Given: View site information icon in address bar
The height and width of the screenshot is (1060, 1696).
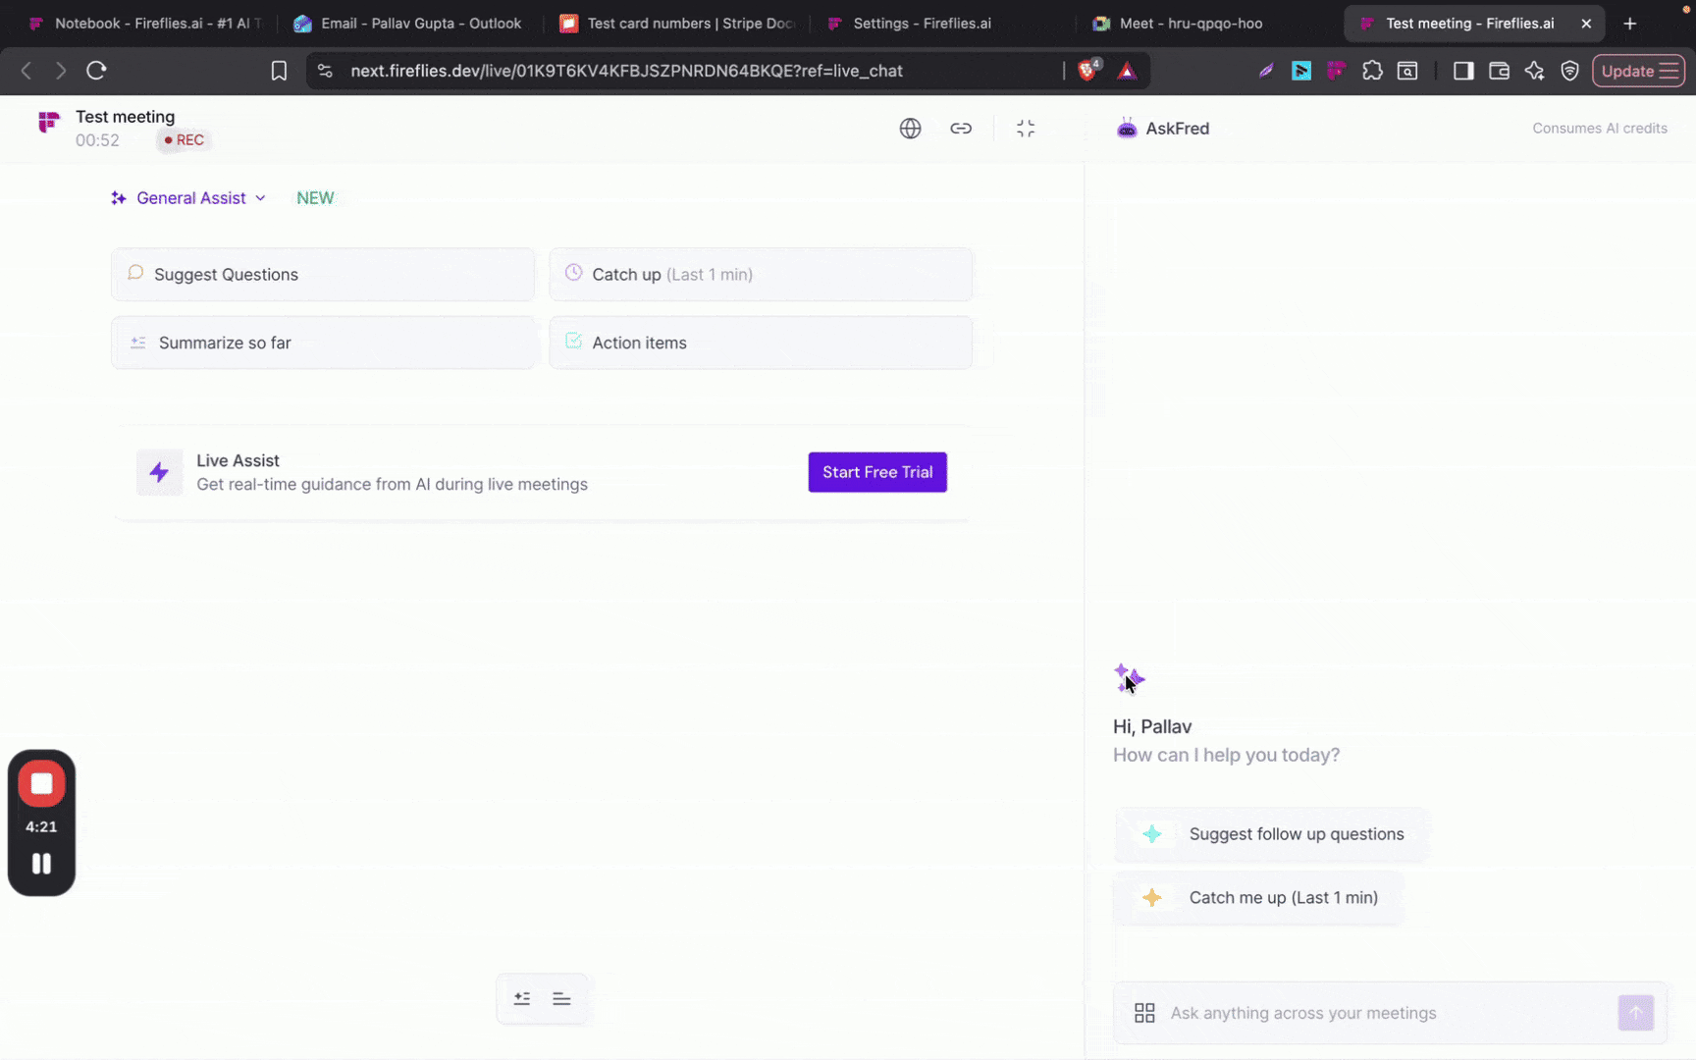Looking at the screenshot, I should [326, 71].
